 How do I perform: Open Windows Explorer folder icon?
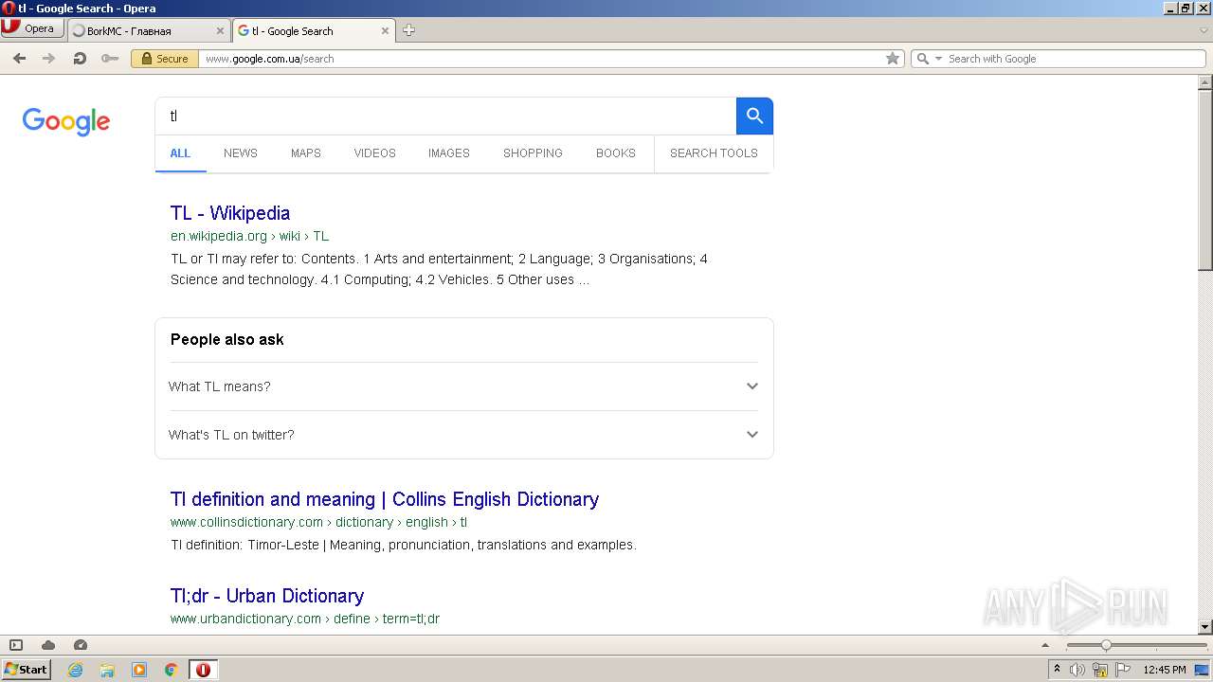click(x=107, y=670)
